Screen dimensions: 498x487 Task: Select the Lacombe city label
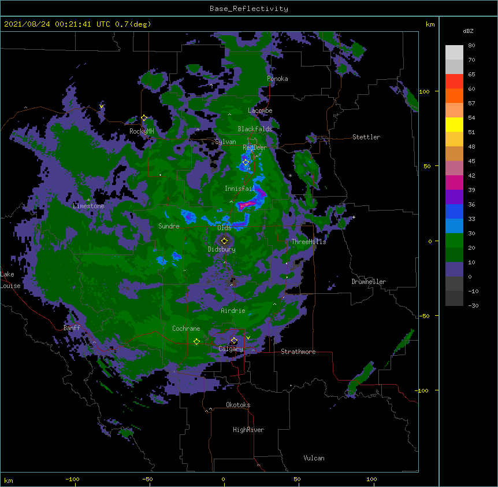click(260, 110)
